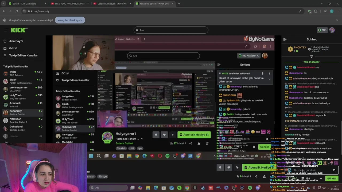Image resolution: width=342 pixels, height=192 pixels.
Task: Share the stream using the share icon
Action: [256, 176]
